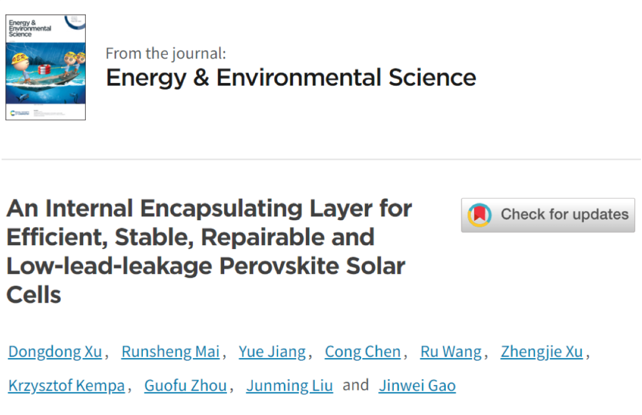
Task: Open the Yue Jiang author link
Action: (x=272, y=352)
